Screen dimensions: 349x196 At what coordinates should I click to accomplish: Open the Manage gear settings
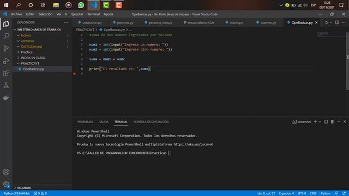(6, 184)
